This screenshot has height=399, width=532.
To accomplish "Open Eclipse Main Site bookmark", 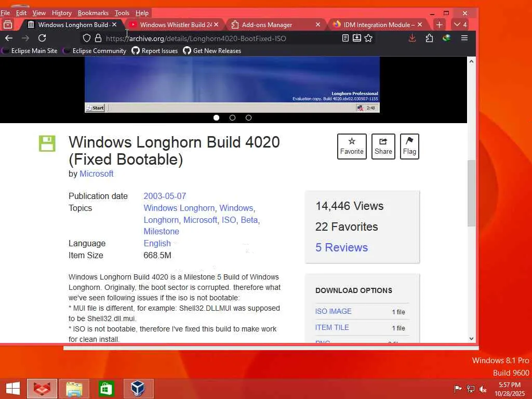I will [x=30, y=51].
